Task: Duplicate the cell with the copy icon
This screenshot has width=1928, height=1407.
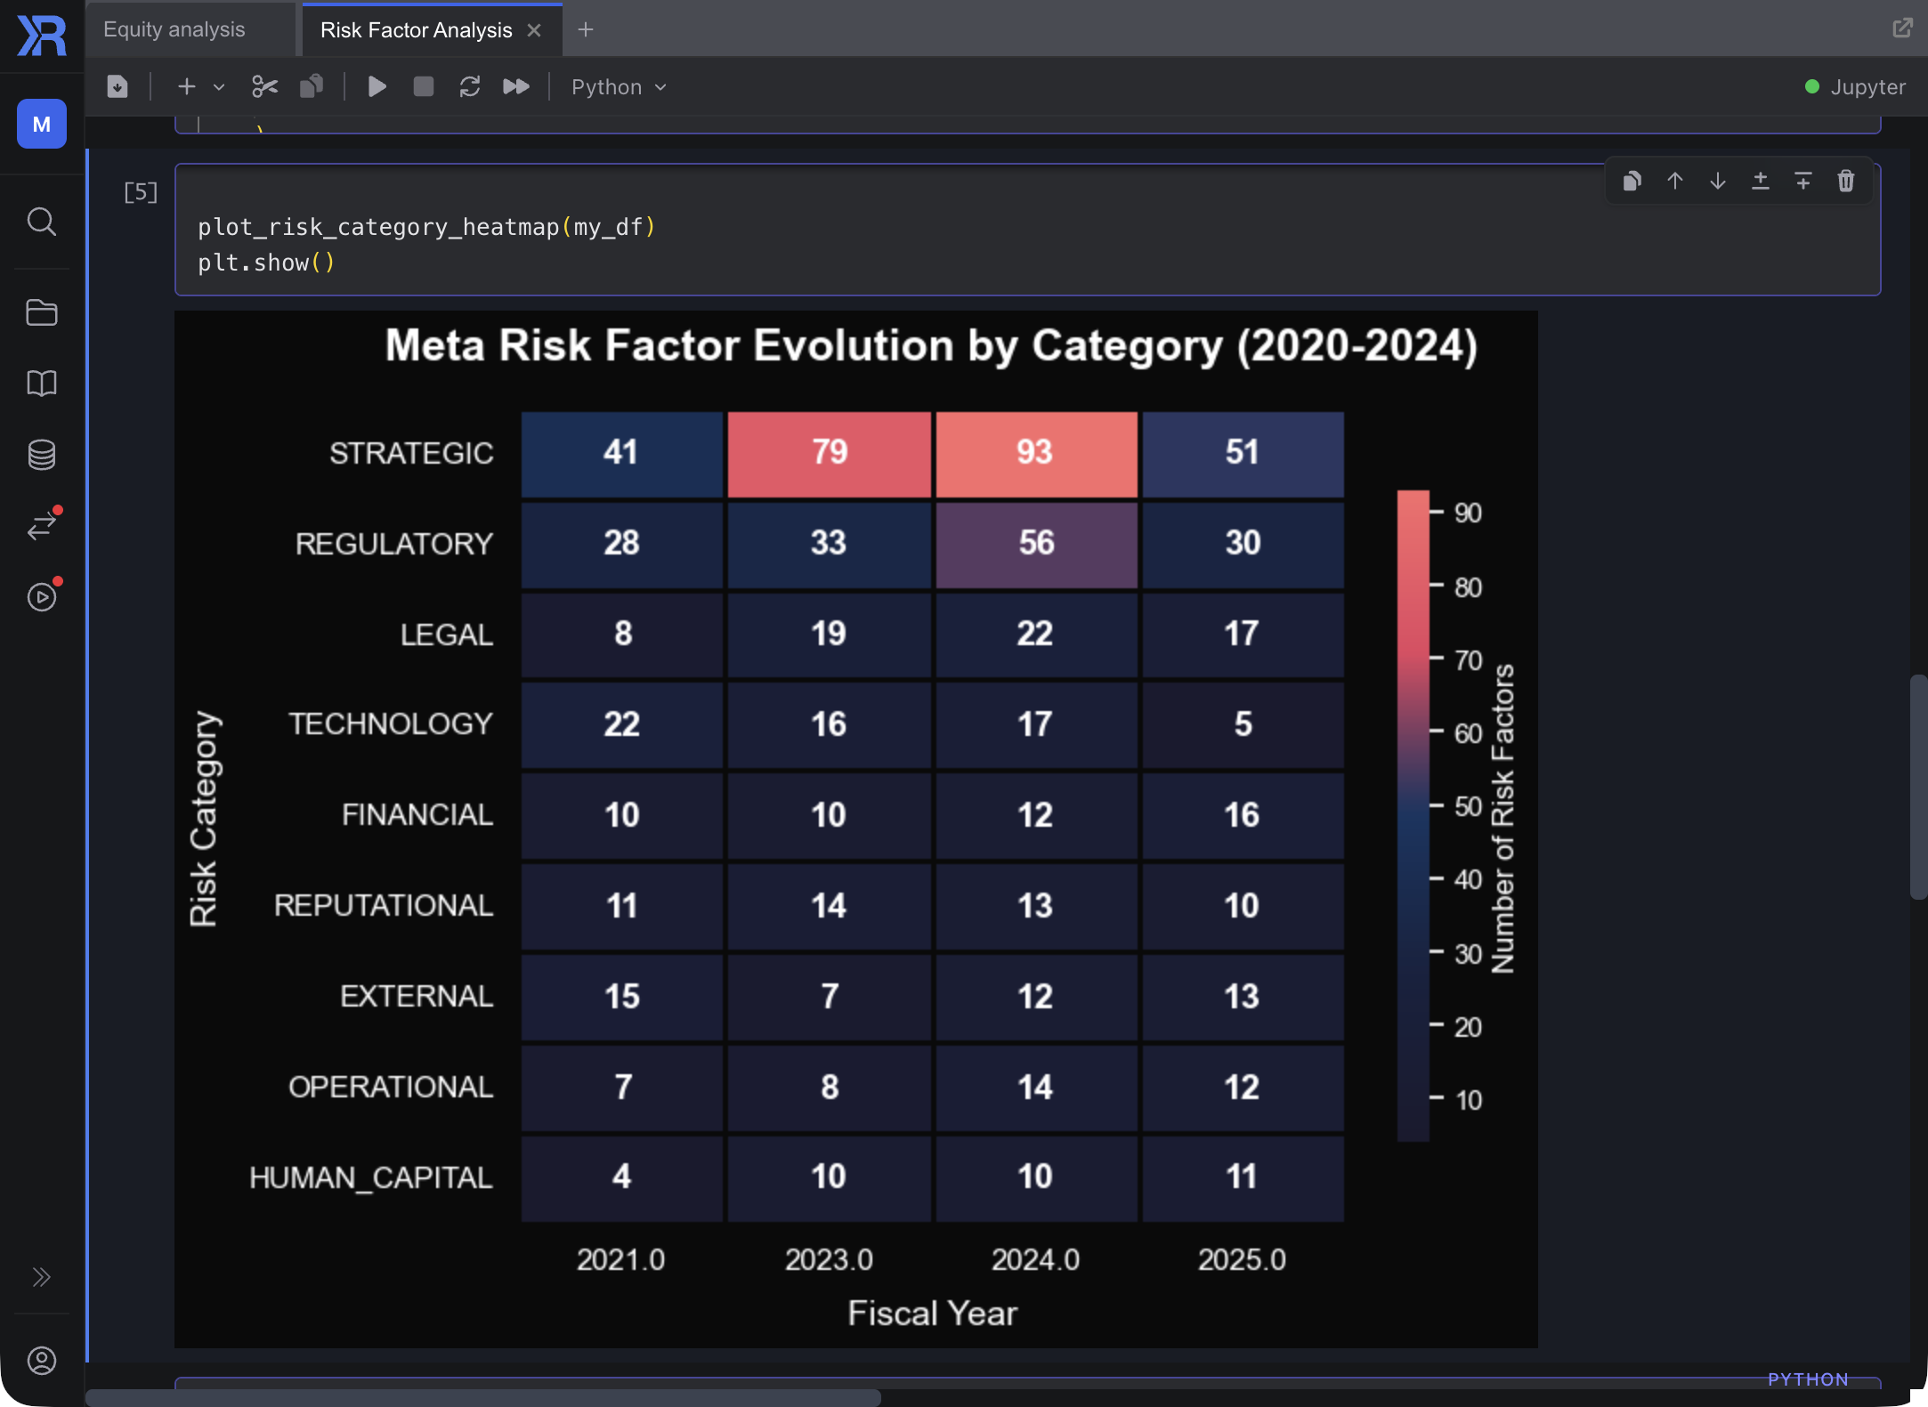Action: 1632,181
